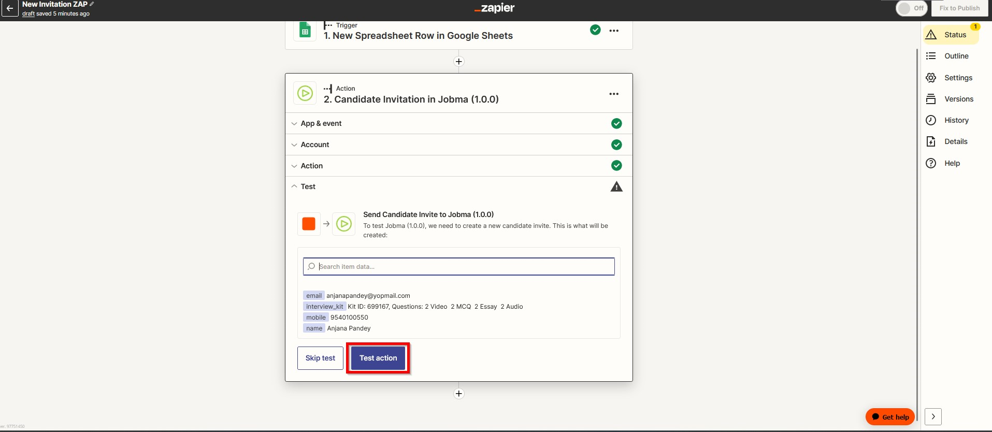Edit Zap name pencil icon
992x432 pixels.
[92, 4]
